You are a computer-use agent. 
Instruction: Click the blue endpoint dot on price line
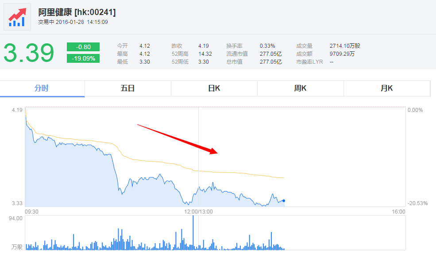[x=284, y=201]
